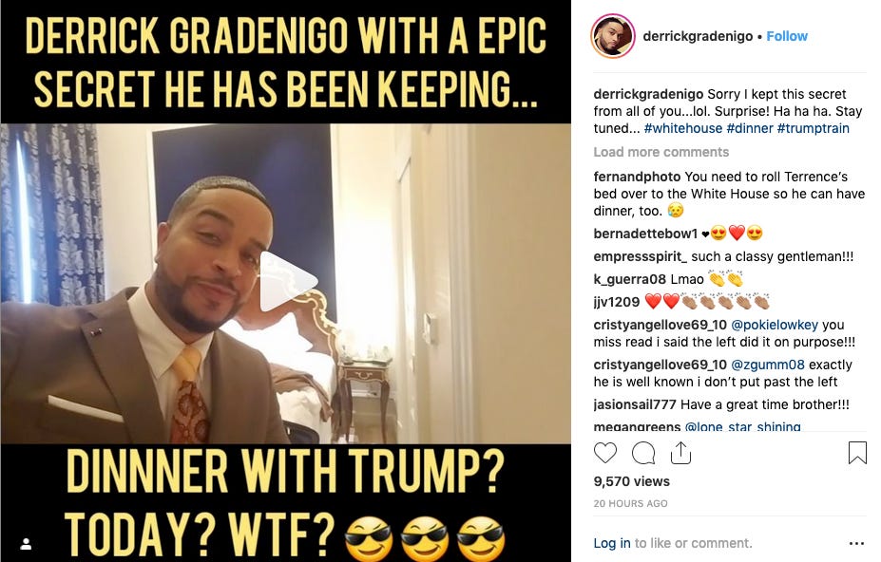Expand Load more comments
Viewport: 881px width, 562px height.
click(661, 152)
